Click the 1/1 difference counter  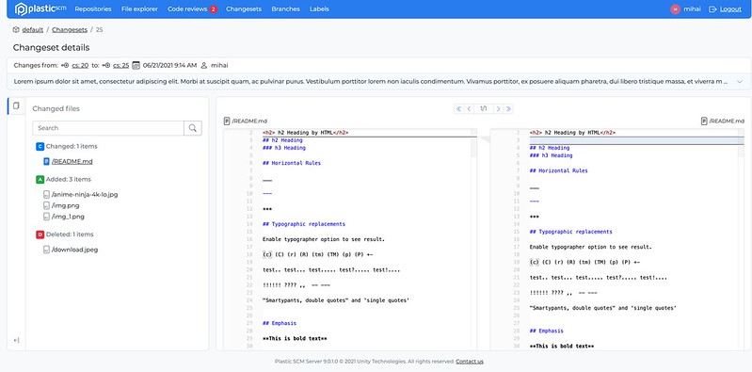tap(484, 109)
